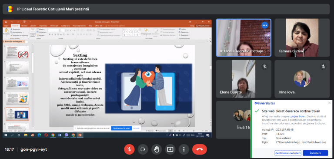
Task: Click Irina Iova's avatar tile
Action: click(x=302, y=79)
